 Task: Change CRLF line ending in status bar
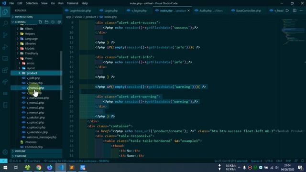click(279, 161)
